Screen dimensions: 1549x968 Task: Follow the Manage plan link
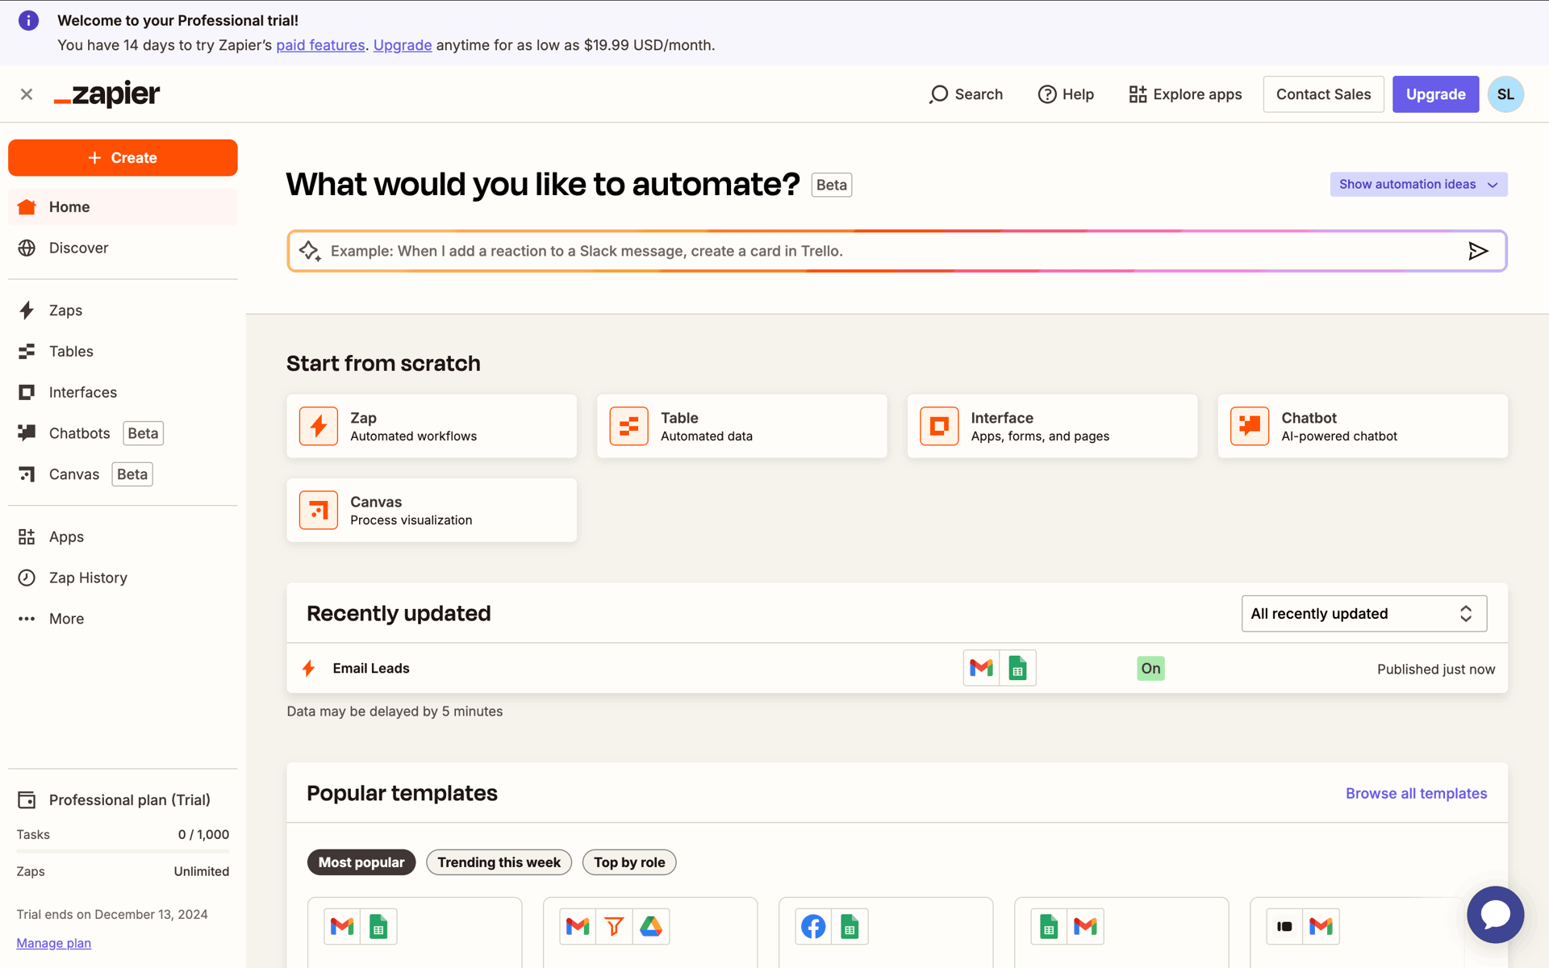53,943
